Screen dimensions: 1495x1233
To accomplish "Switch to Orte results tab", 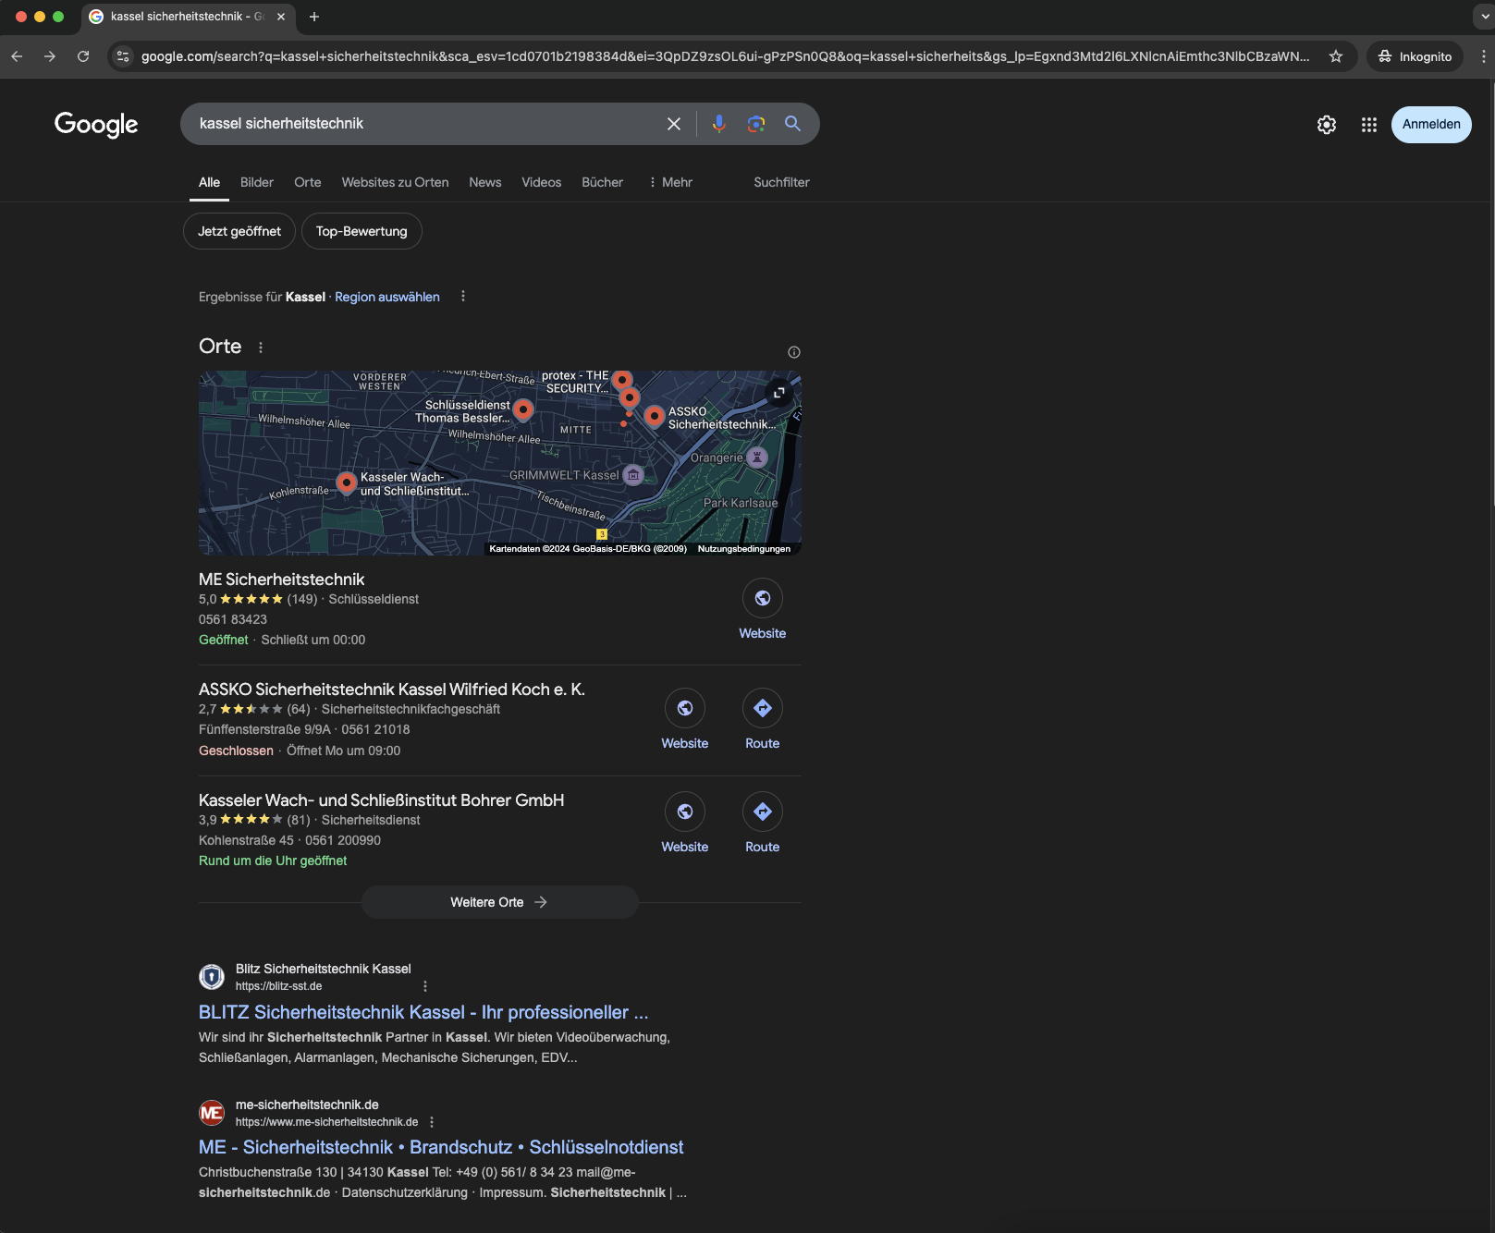I will pyautogui.click(x=308, y=182).
